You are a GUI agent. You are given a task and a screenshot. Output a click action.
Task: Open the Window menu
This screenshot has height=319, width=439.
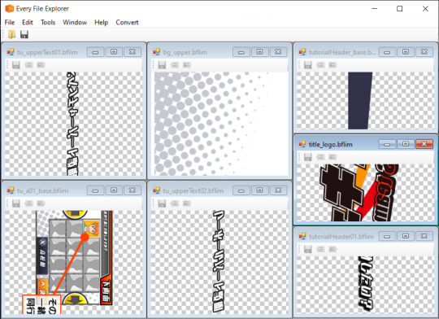click(75, 23)
